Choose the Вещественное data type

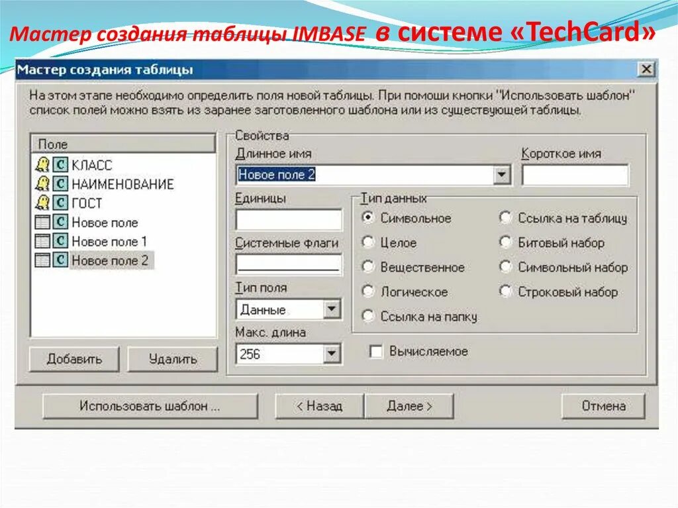coord(367,267)
